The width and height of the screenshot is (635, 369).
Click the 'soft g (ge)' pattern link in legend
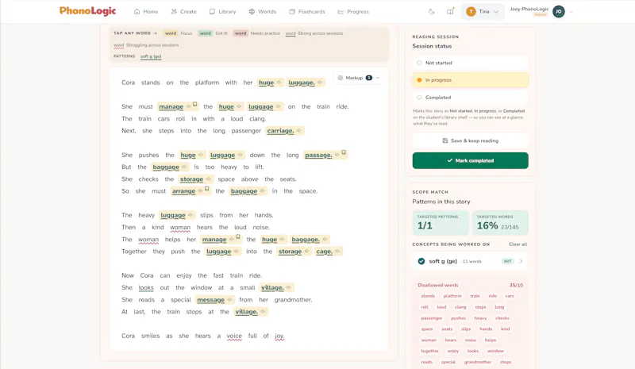point(151,56)
